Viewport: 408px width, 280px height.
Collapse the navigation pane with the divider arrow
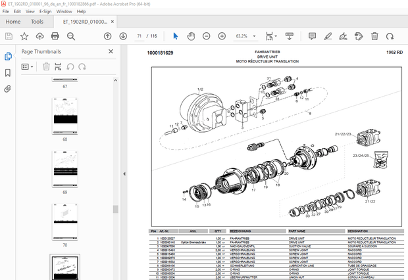click(x=124, y=174)
